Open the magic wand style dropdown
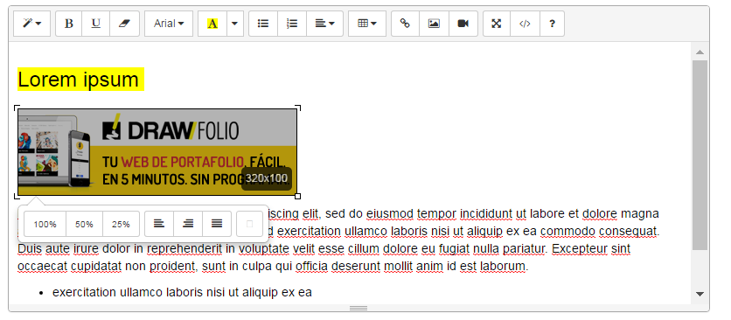 [x=31, y=24]
